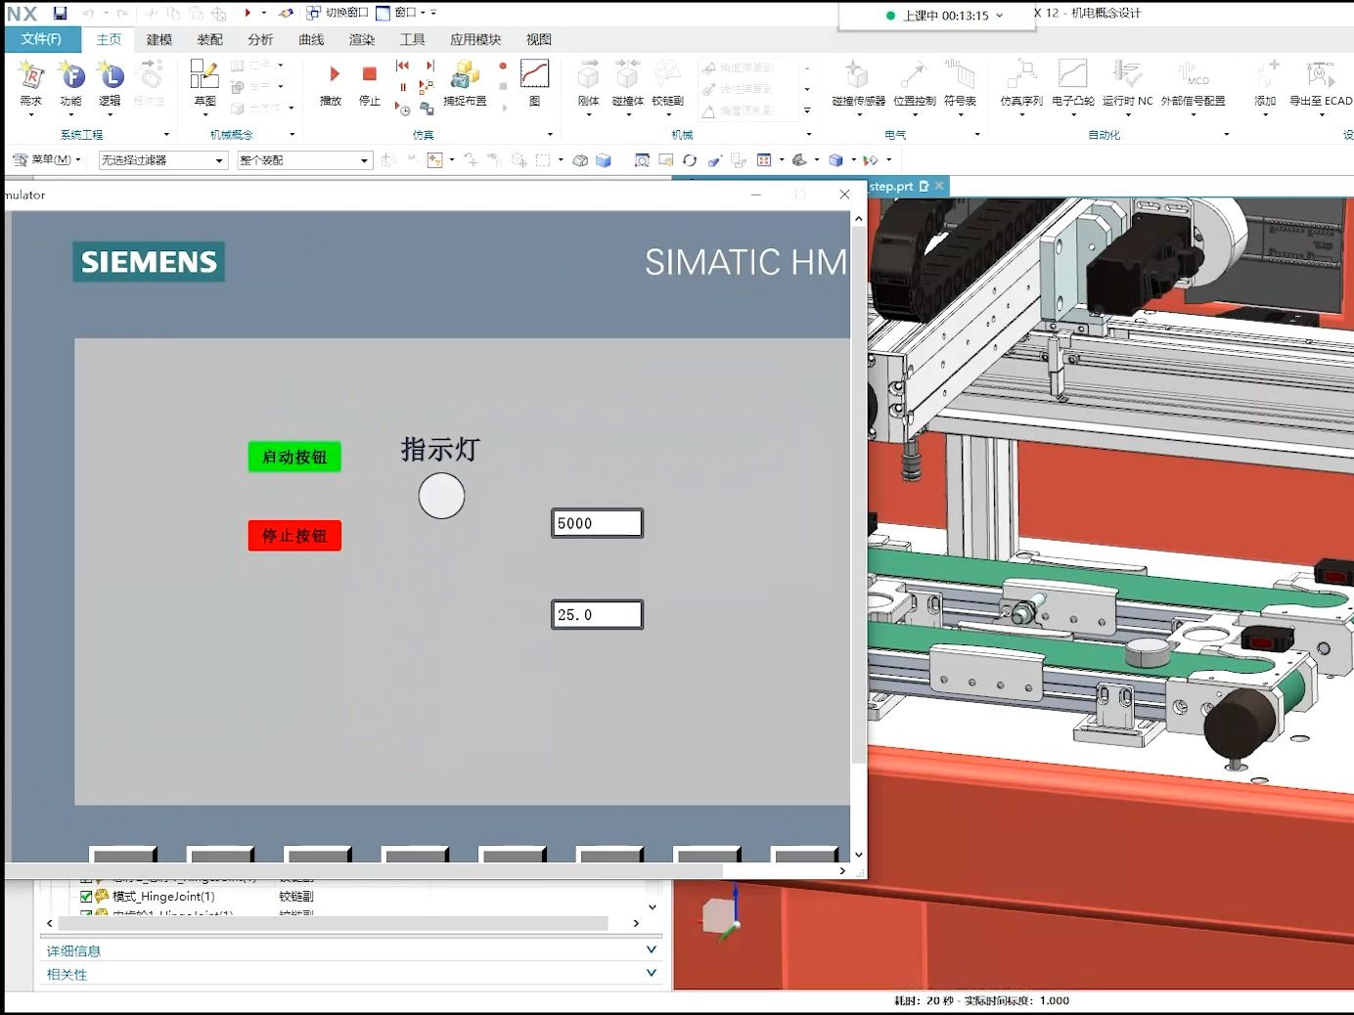Expand the 仿真 group options arrow

coord(550,135)
